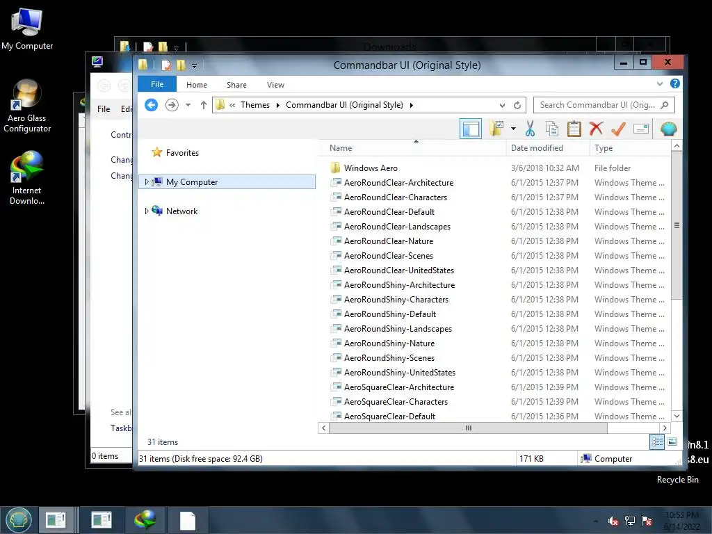
Task: Click the shell globe icon in toolbar
Action: pyautogui.click(x=668, y=129)
